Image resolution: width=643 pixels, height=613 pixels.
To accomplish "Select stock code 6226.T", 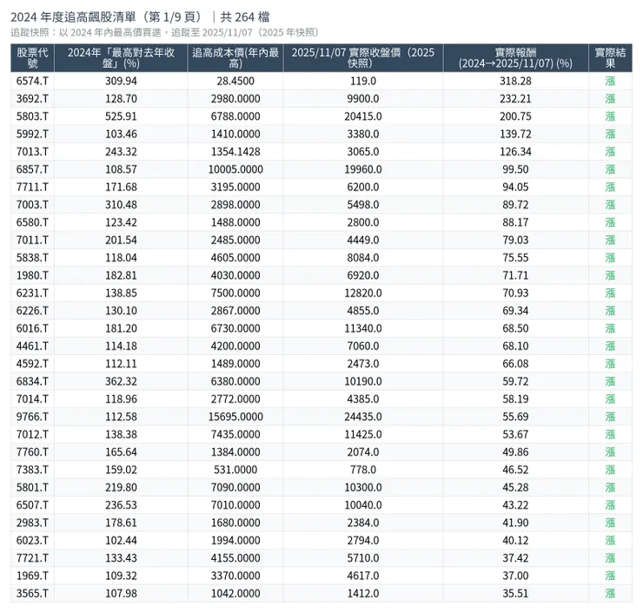I will 32,311.
